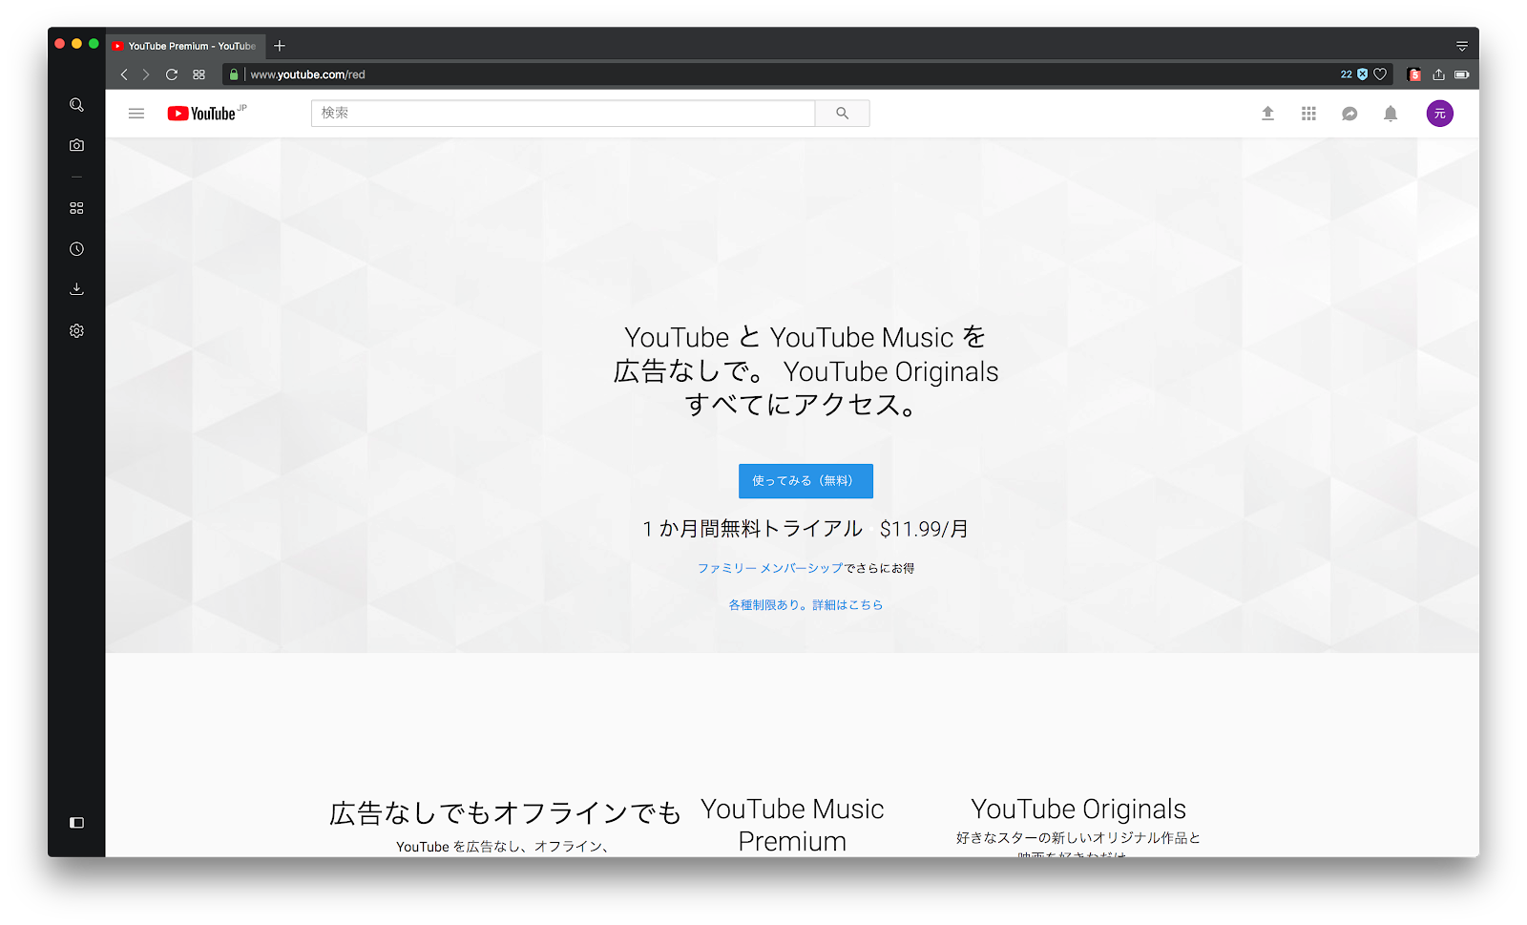Open the purple account avatar
The image size is (1527, 925).
(x=1440, y=114)
